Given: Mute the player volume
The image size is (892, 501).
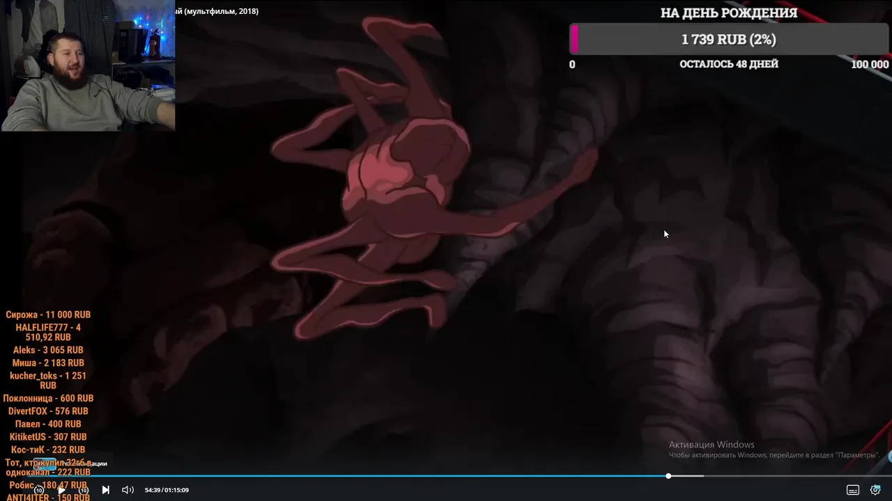Looking at the screenshot, I should (128, 490).
